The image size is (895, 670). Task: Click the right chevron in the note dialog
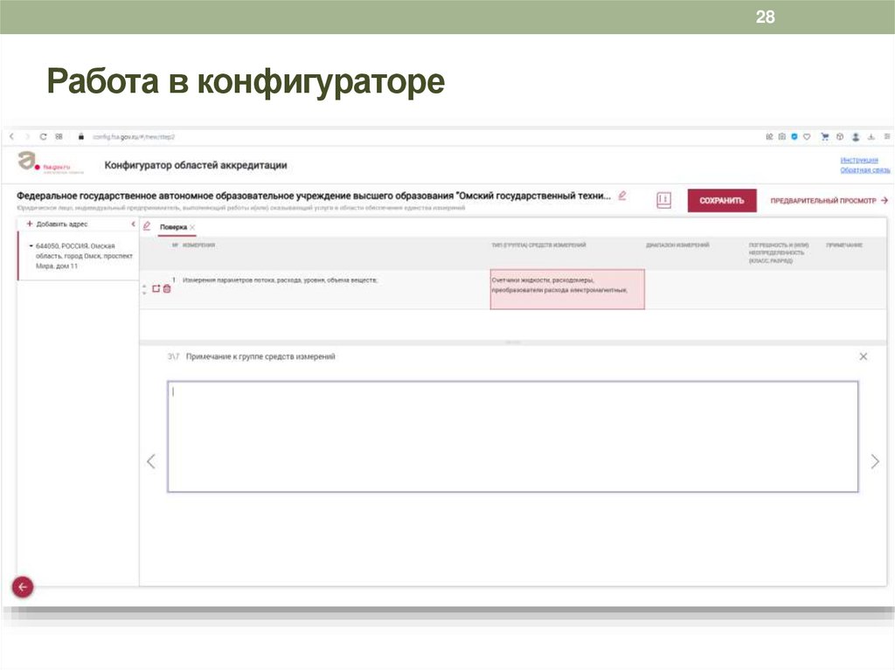point(875,460)
